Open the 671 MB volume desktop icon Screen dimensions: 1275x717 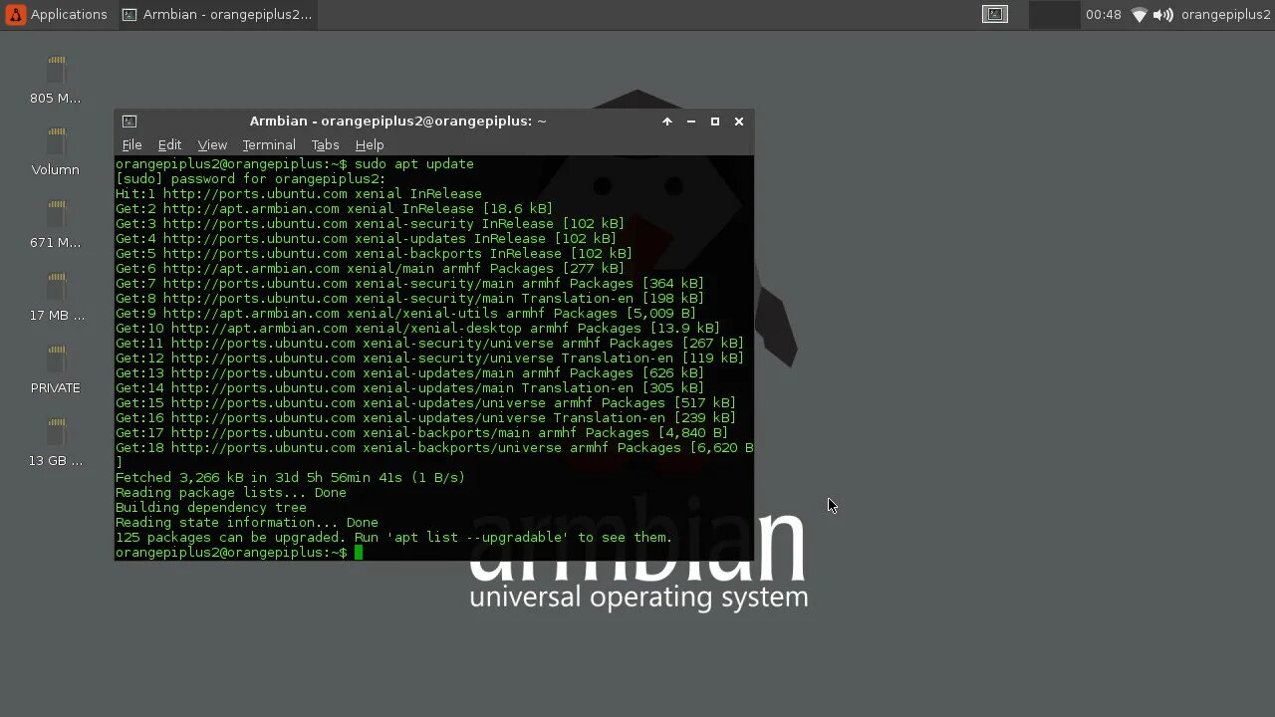56,224
